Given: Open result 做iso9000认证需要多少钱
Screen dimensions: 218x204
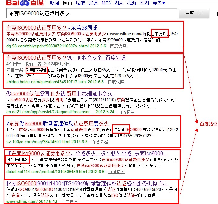Looking at the screenshot, I should tap(59, 94).
